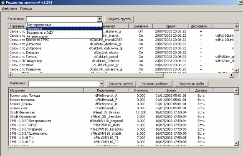Image resolution: width=243 pixels, height=156 pixels.
Task: Click variable dFileBryansk_A
Action: 106,96
